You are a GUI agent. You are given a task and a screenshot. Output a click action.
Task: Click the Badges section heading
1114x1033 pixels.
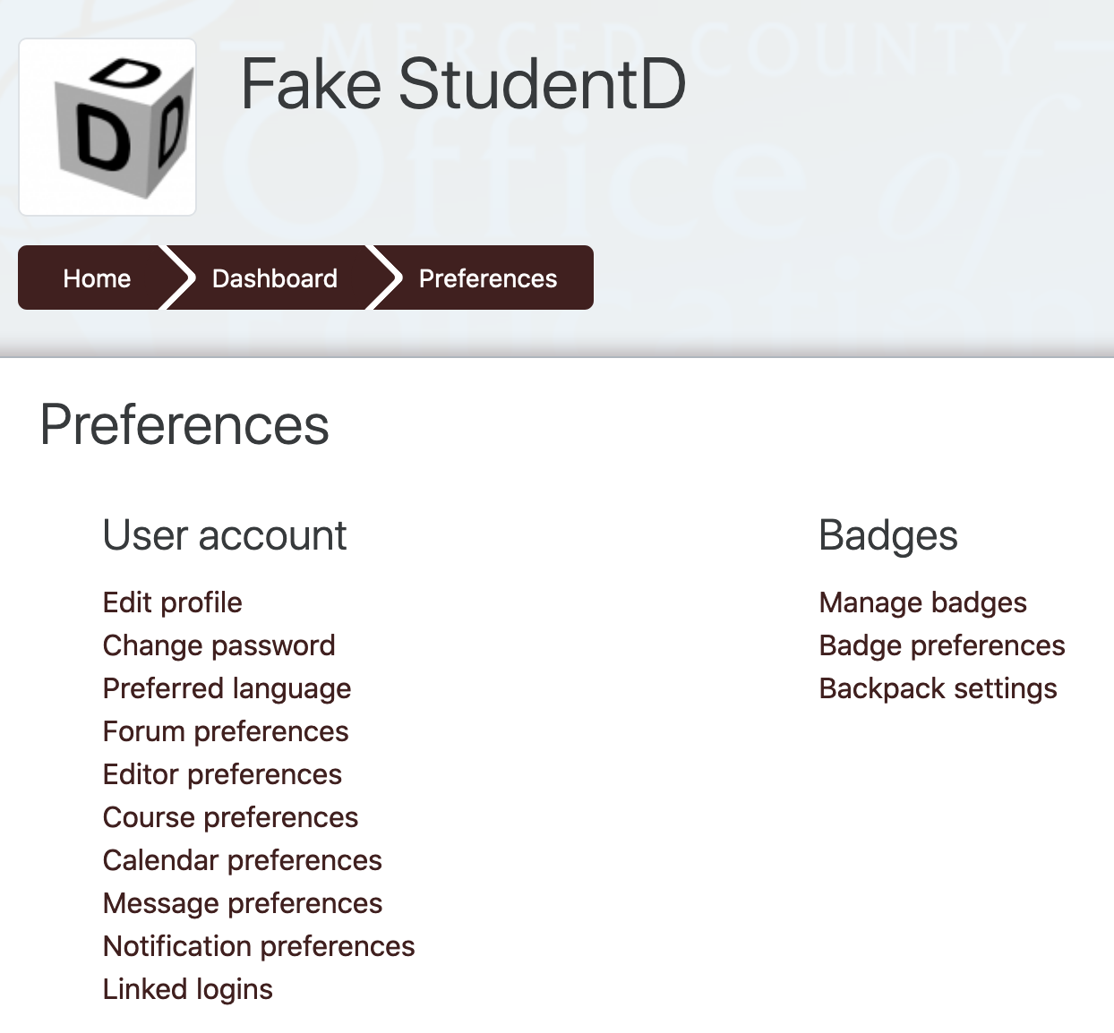[888, 535]
